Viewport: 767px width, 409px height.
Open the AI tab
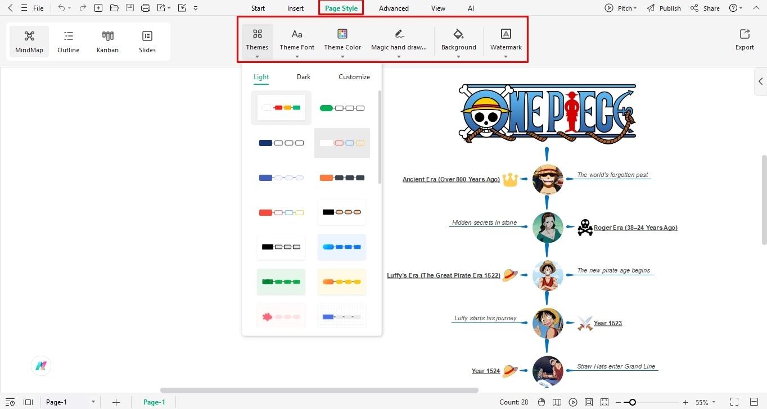coord(471,8)
